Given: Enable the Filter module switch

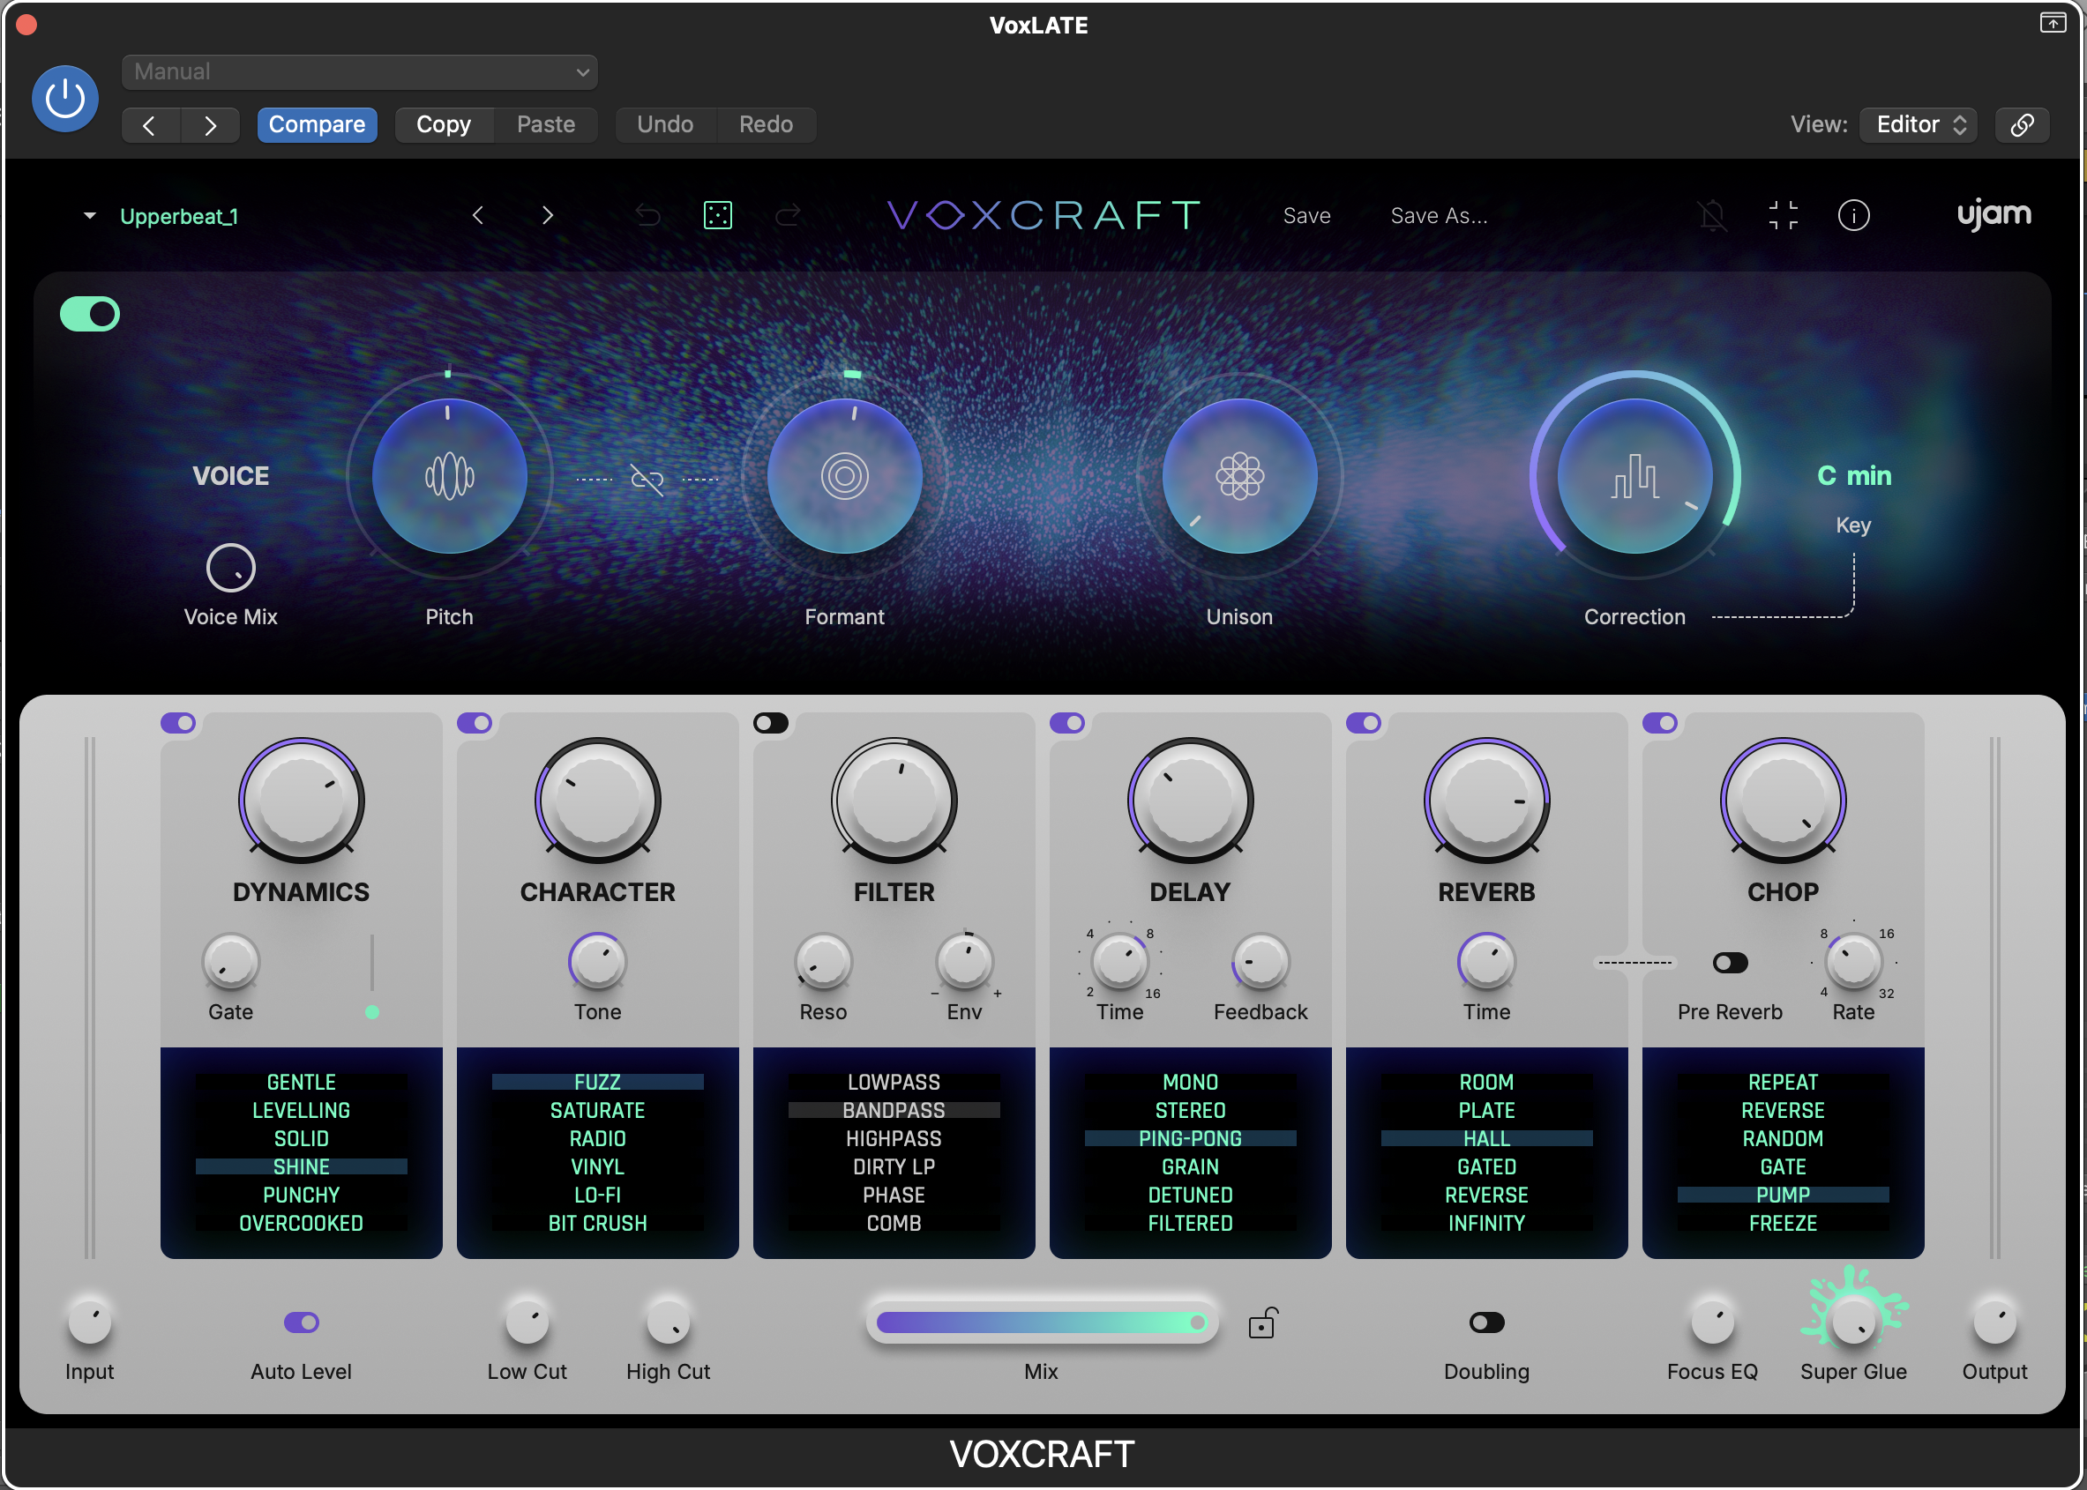Looking at the screenshot, I should coord(771,723).
